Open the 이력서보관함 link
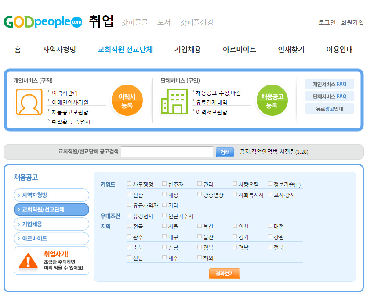This screenshot has height=295, width=367. pyautogui.click(x=211, y=112)
